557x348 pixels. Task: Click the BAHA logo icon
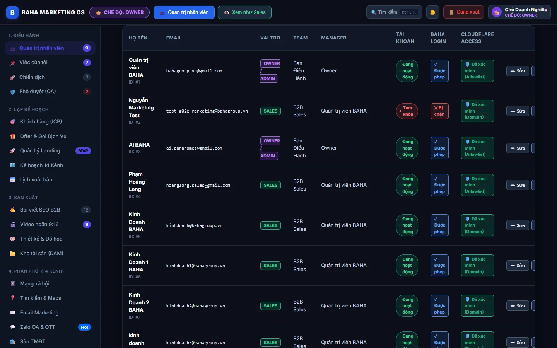point(12,12)
